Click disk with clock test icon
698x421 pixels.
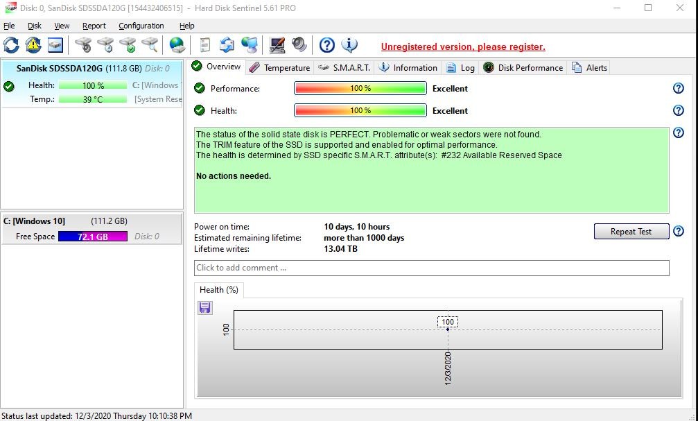click(x=105, y=45)
